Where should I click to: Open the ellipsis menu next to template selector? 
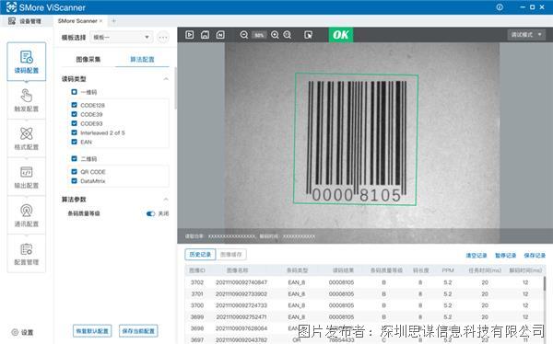pos(163,38)
